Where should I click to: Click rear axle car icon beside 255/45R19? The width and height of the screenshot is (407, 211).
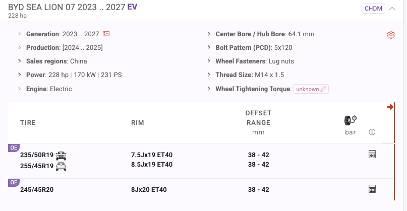point(62,166)
